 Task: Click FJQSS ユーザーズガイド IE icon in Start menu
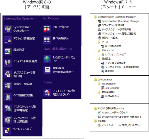click(x=99, y=113)
